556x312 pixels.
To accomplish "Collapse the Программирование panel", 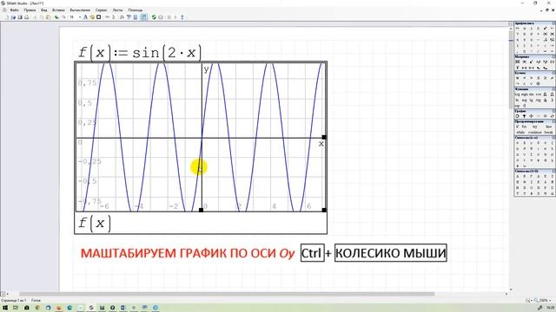I will (554, 121).
